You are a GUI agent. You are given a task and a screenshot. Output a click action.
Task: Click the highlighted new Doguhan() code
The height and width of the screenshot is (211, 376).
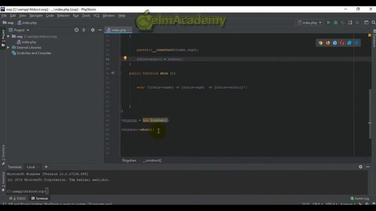(155, 120)
